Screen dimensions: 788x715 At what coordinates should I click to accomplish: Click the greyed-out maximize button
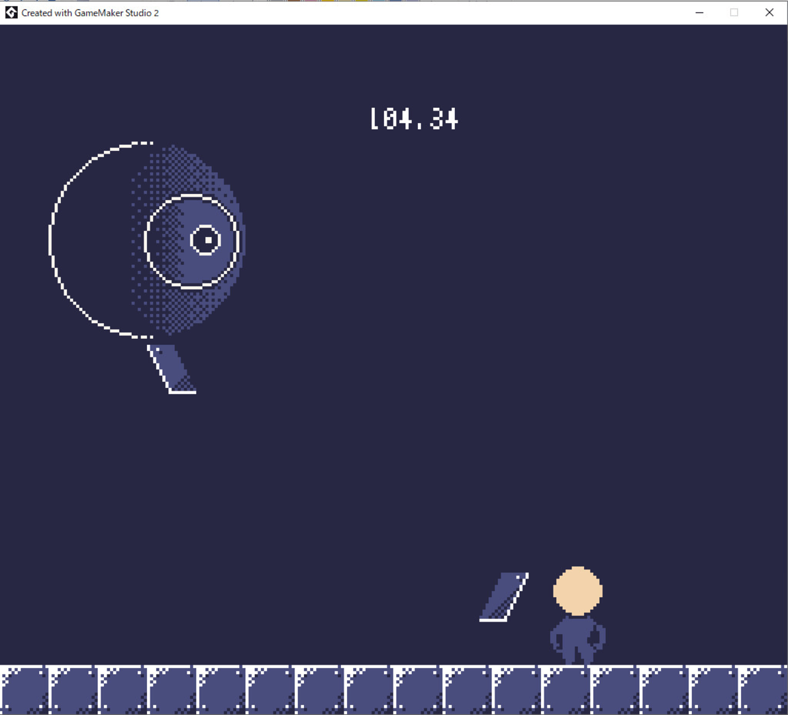pos(734,13)
